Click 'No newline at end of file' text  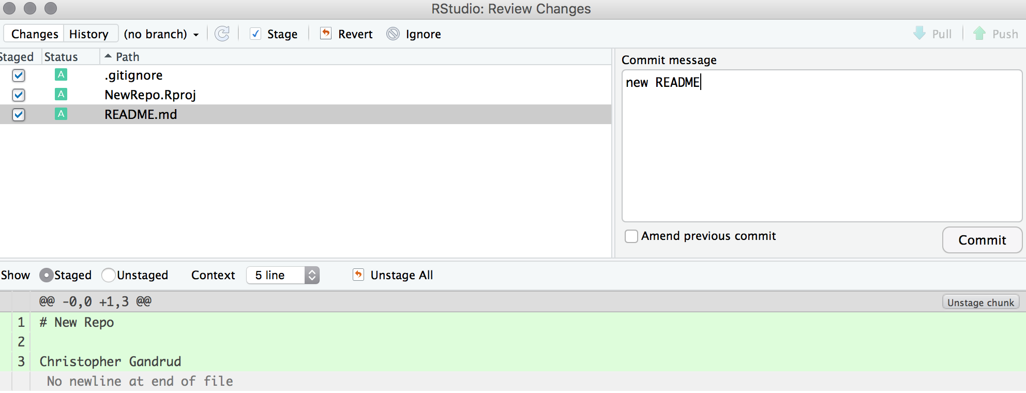coord(140,381)
